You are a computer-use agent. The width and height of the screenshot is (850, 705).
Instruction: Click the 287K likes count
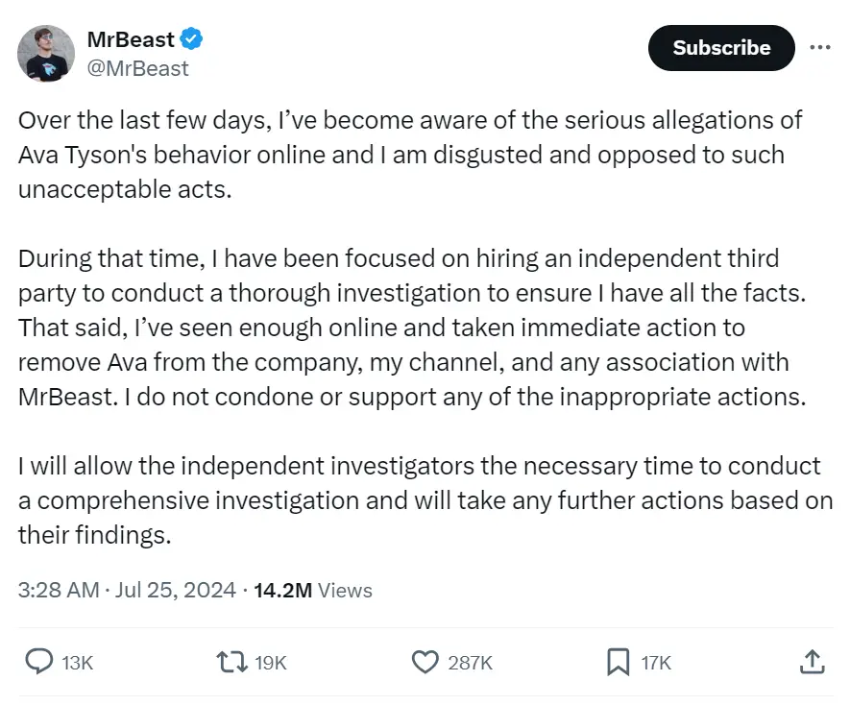[x=469, y=662]
